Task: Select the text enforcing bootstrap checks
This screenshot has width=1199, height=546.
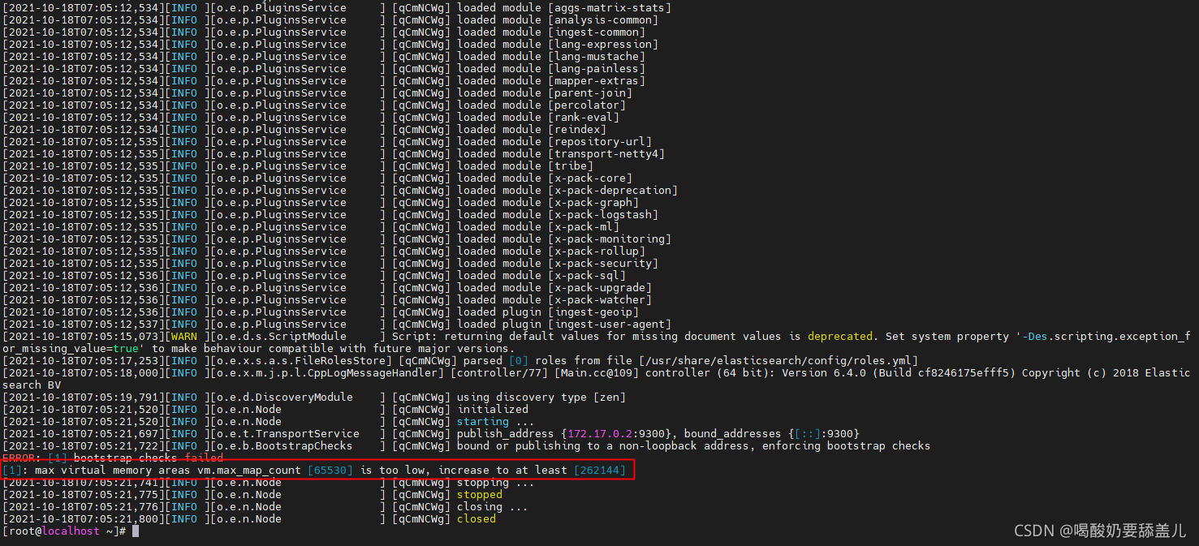Action: [849, 446]
